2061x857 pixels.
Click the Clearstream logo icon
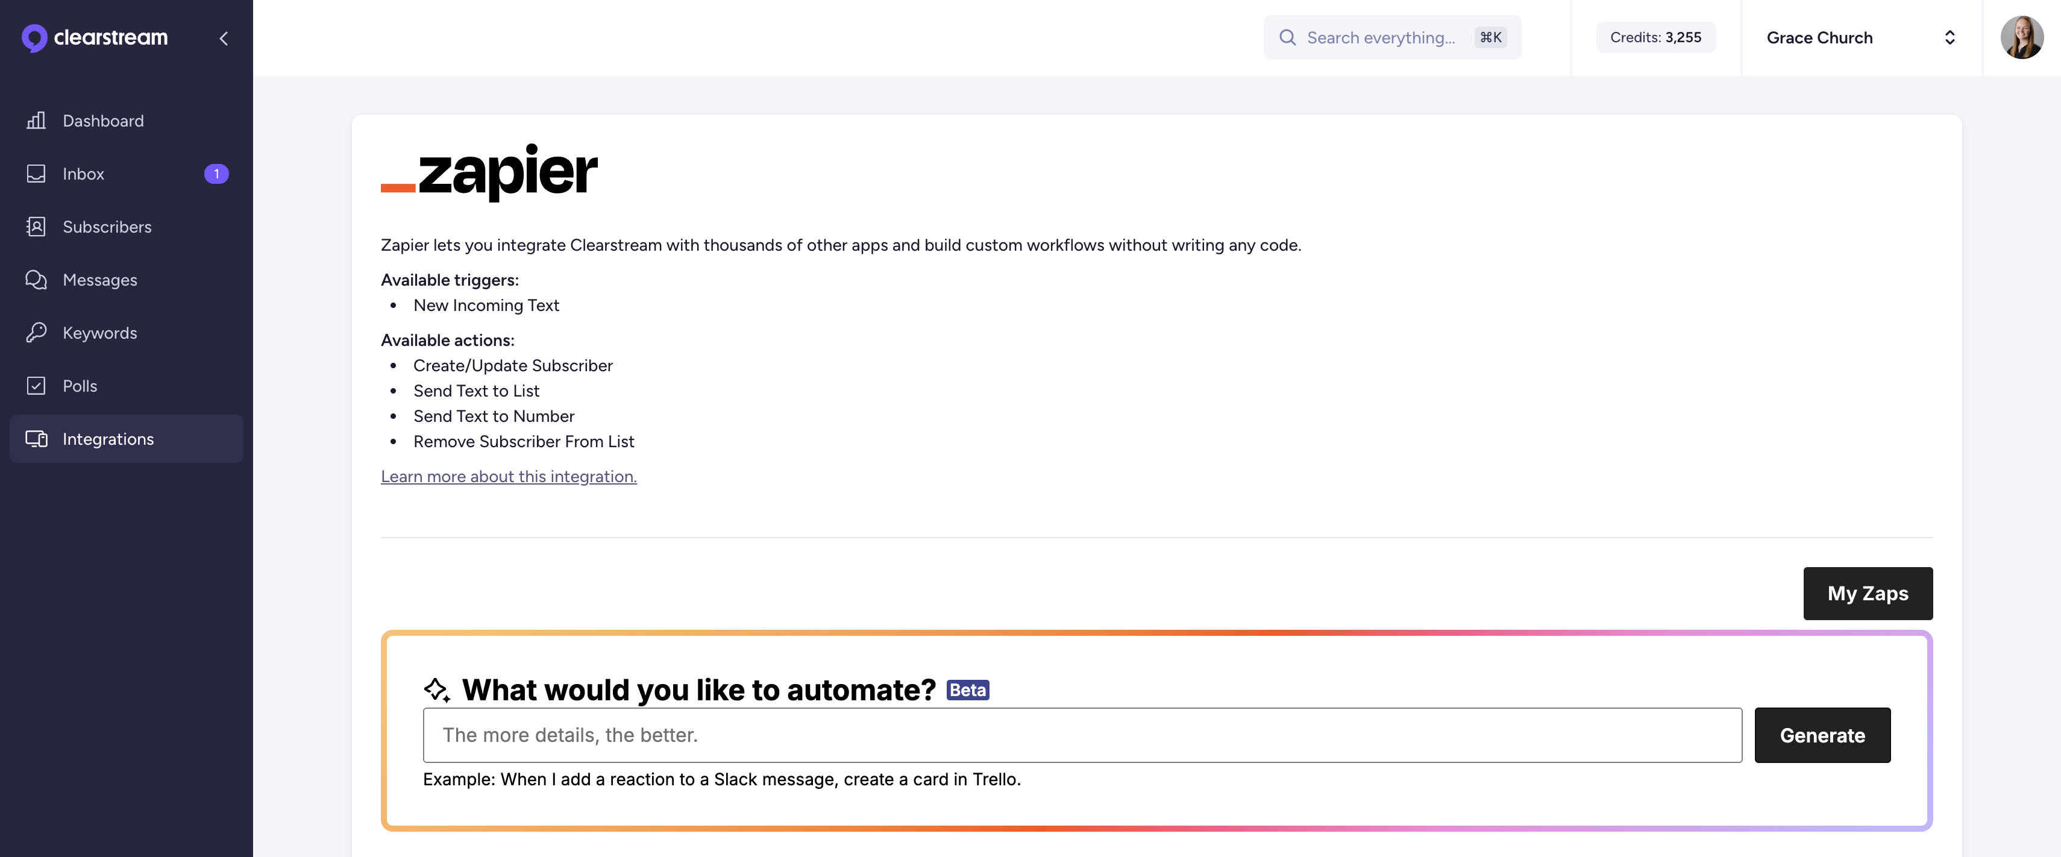pos(34,37)
